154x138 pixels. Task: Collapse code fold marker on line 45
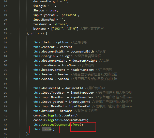point(11,134)
